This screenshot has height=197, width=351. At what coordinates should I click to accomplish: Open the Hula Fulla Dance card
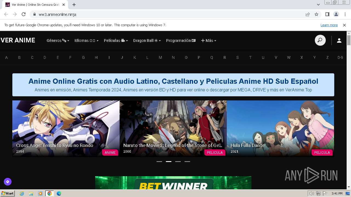[x=280, y=129]
